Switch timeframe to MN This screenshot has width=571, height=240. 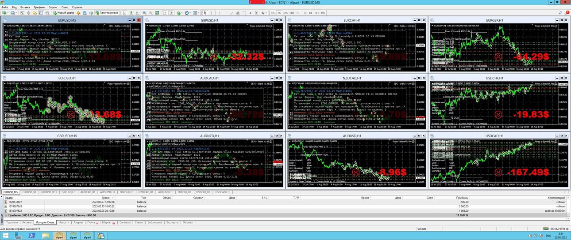(323, 13)
